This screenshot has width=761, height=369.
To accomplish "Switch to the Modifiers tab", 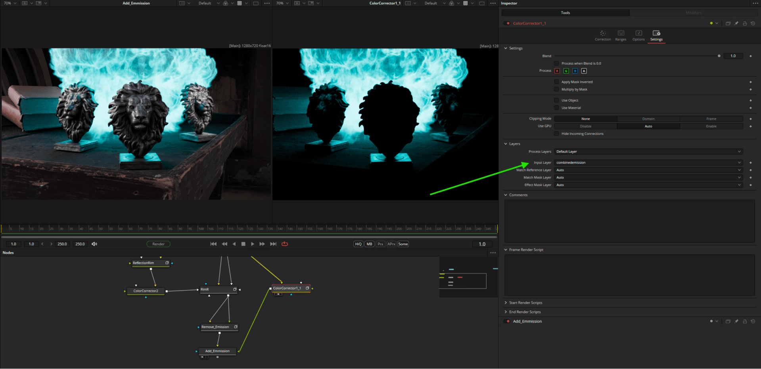I will click(693, 12).
